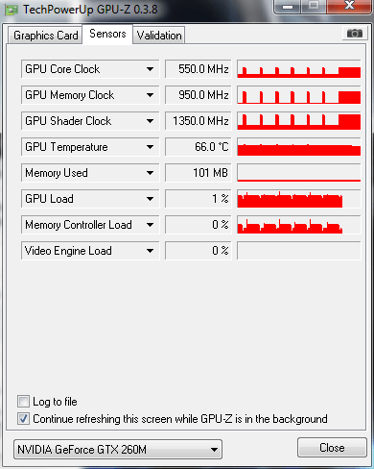Expand the Memory Controller Load dropdown

150,225
